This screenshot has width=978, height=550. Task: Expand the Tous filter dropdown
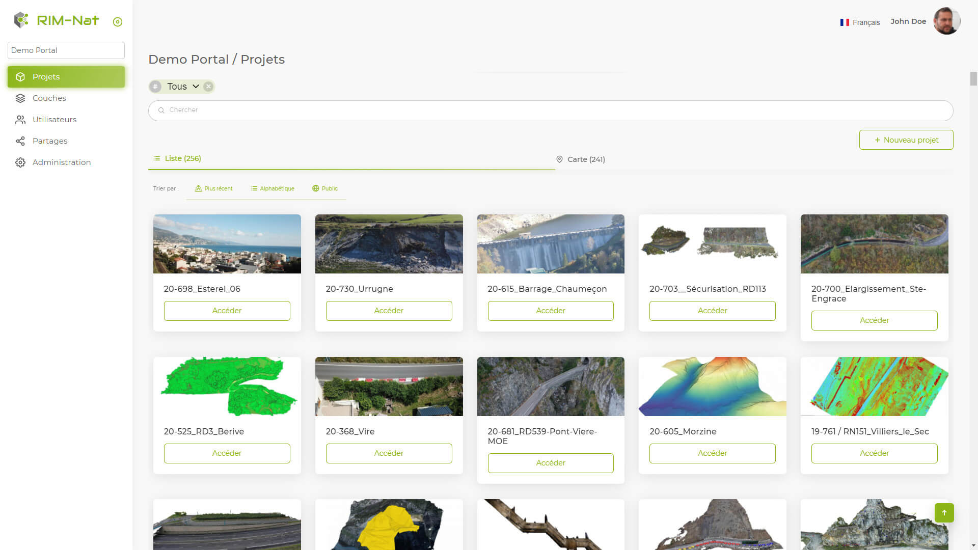point(195,87)
